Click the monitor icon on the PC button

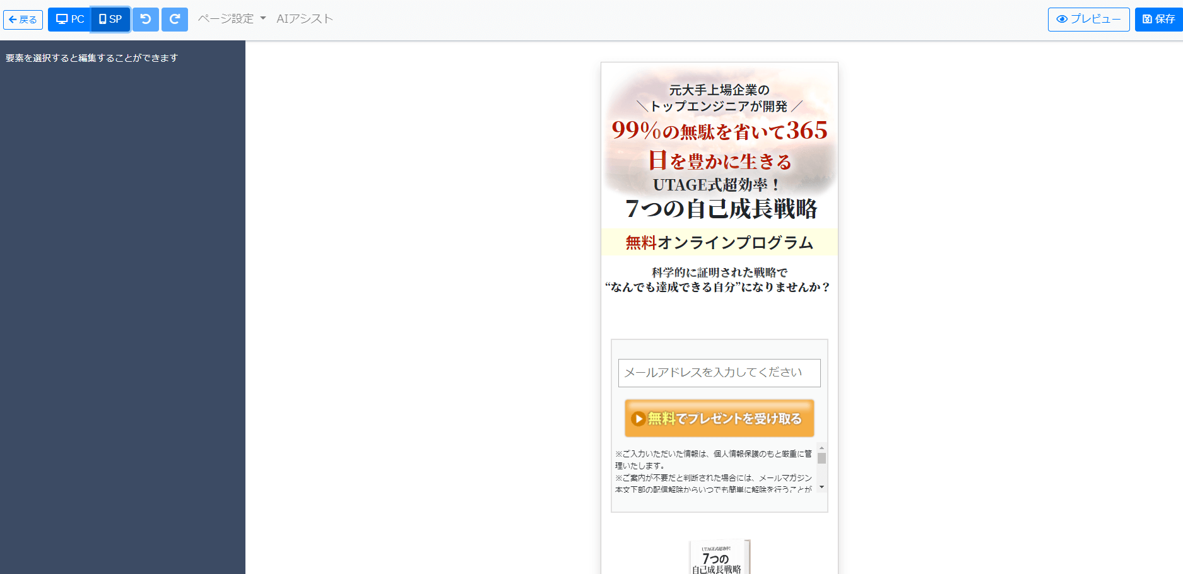[61, 19]
